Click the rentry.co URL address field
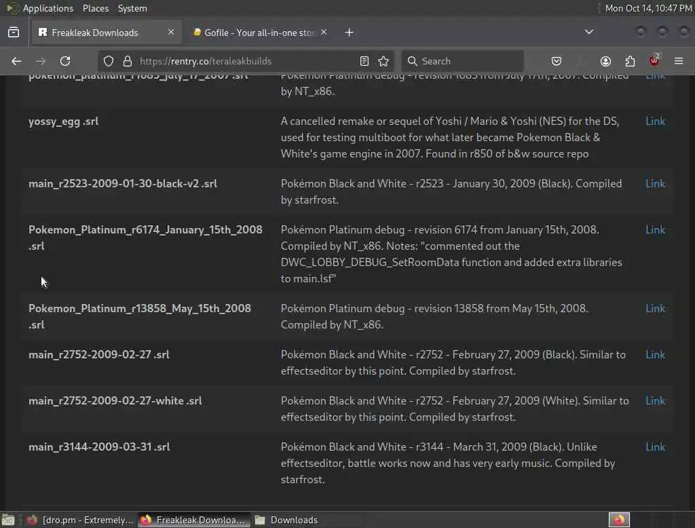This screenshot has height=528, width=695. click(x=246, y=61)
